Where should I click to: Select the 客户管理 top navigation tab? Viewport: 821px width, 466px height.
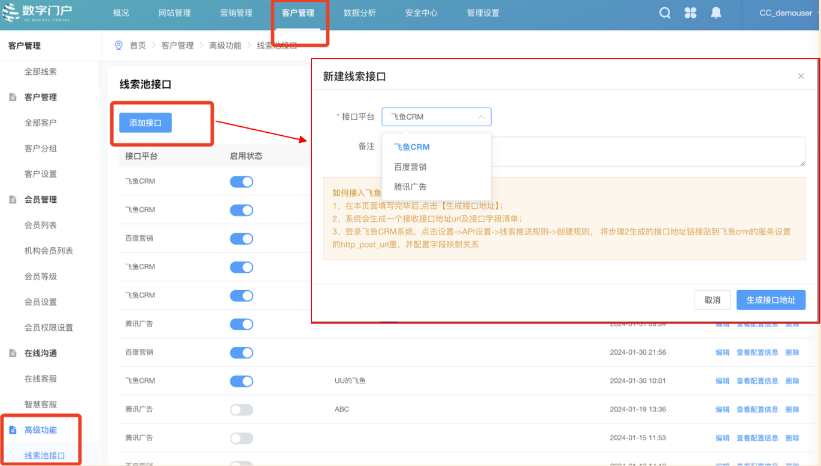coord(298,13)
